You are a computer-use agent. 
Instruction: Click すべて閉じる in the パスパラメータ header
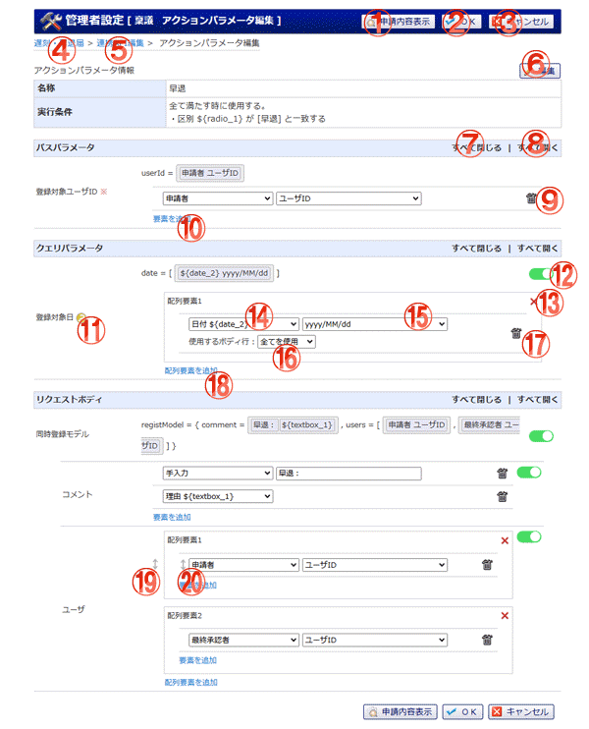476,147
